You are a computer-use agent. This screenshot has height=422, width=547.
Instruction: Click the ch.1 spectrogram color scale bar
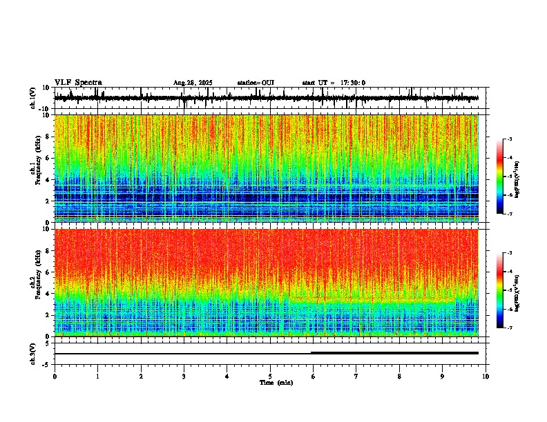[x=500, y=177]
